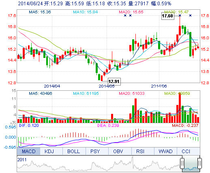
Task: Click the 2014/05 date axis label
Action: pyautogui.click(x=107, y=86)
